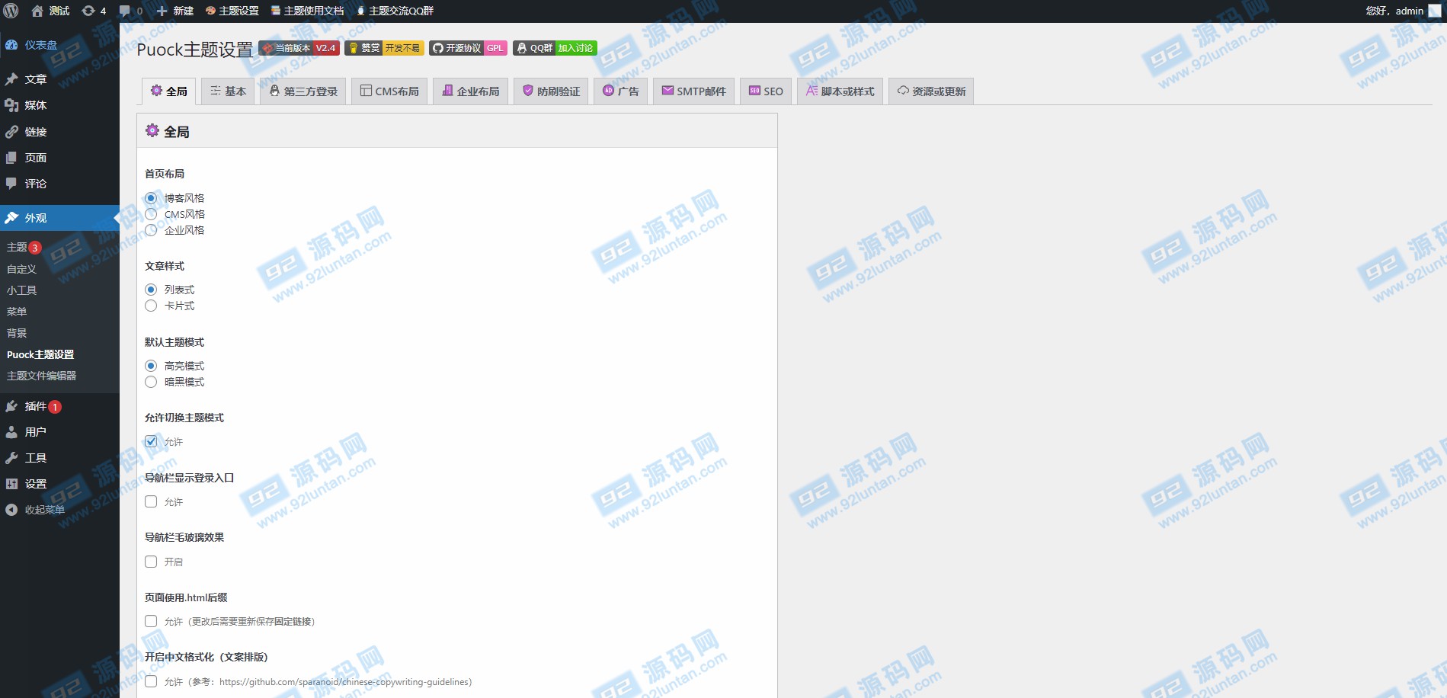Open 主题使用文档 in the admin bar
The width and height of the screenshot is (1447, 698).
tap(307, 11)
